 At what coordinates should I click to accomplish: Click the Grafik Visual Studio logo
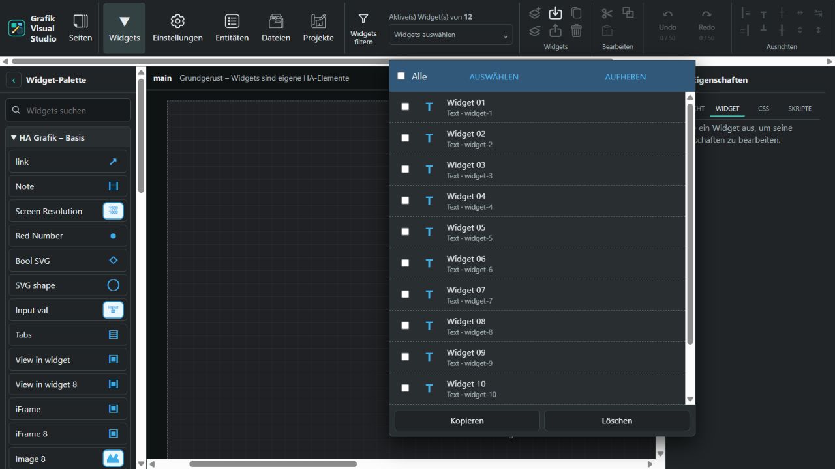[16, 28]
